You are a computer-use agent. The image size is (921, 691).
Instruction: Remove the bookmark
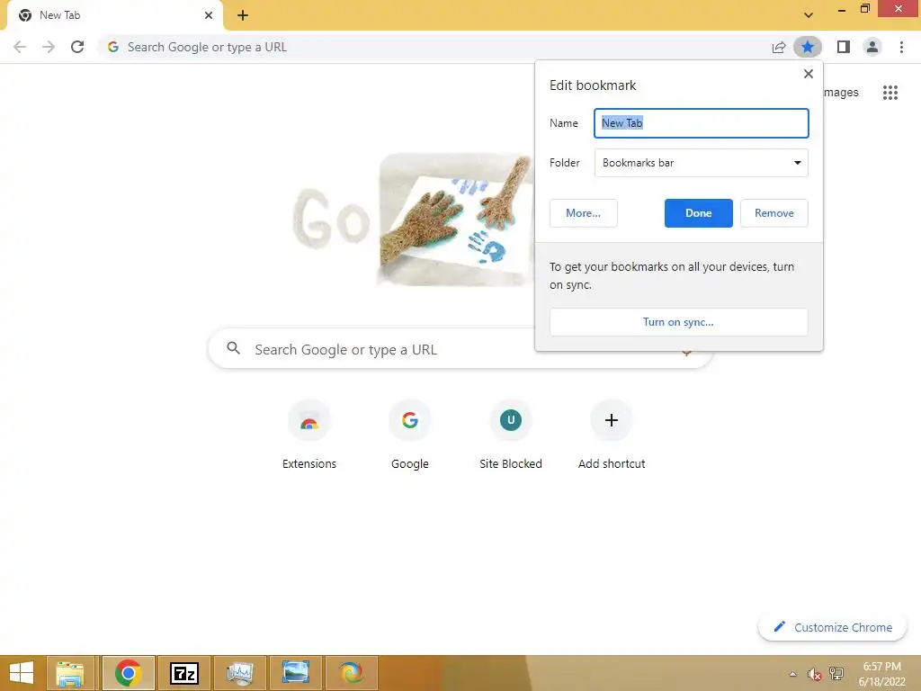coord(774,213)
